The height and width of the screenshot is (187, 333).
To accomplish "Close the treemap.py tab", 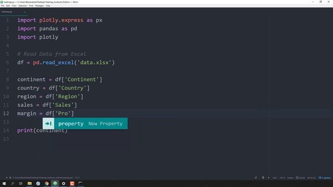I will tap(24, 12).
